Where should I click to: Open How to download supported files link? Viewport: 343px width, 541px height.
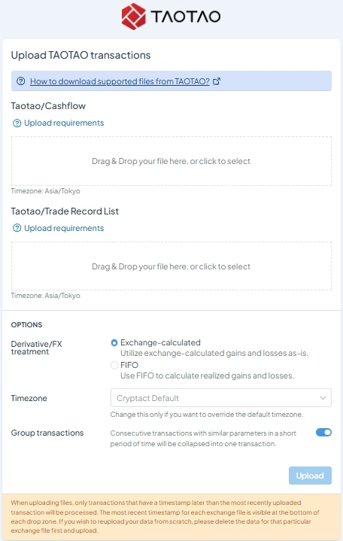120,81
